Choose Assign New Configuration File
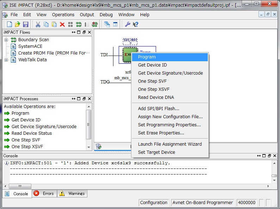The image size is (280, 209). tap(170, 117)
